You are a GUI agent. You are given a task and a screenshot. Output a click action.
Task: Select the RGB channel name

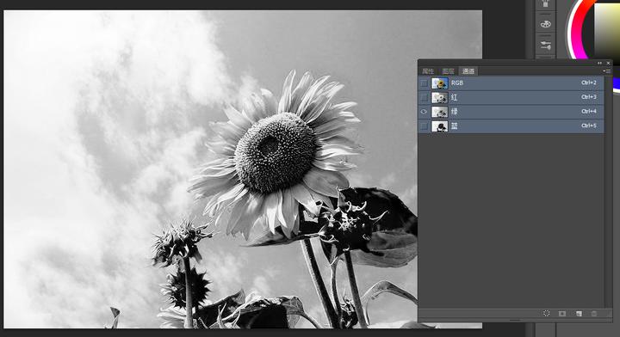[x=457, y=83]
